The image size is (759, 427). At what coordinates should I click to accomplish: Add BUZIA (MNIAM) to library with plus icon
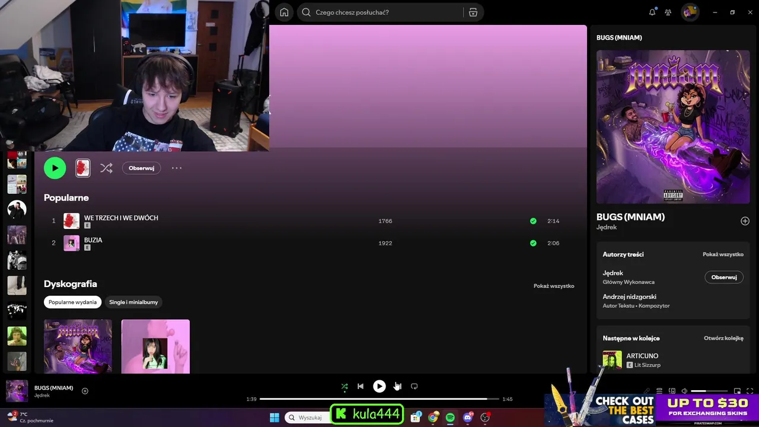(x=745, y=221)
